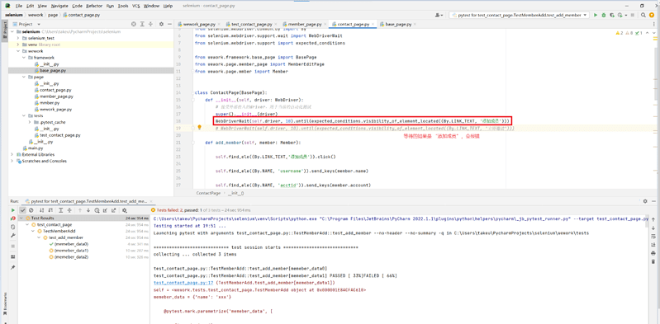Toggle Show Ignored tests button
This screenshot has width=660, height=324.
[31, 210]
